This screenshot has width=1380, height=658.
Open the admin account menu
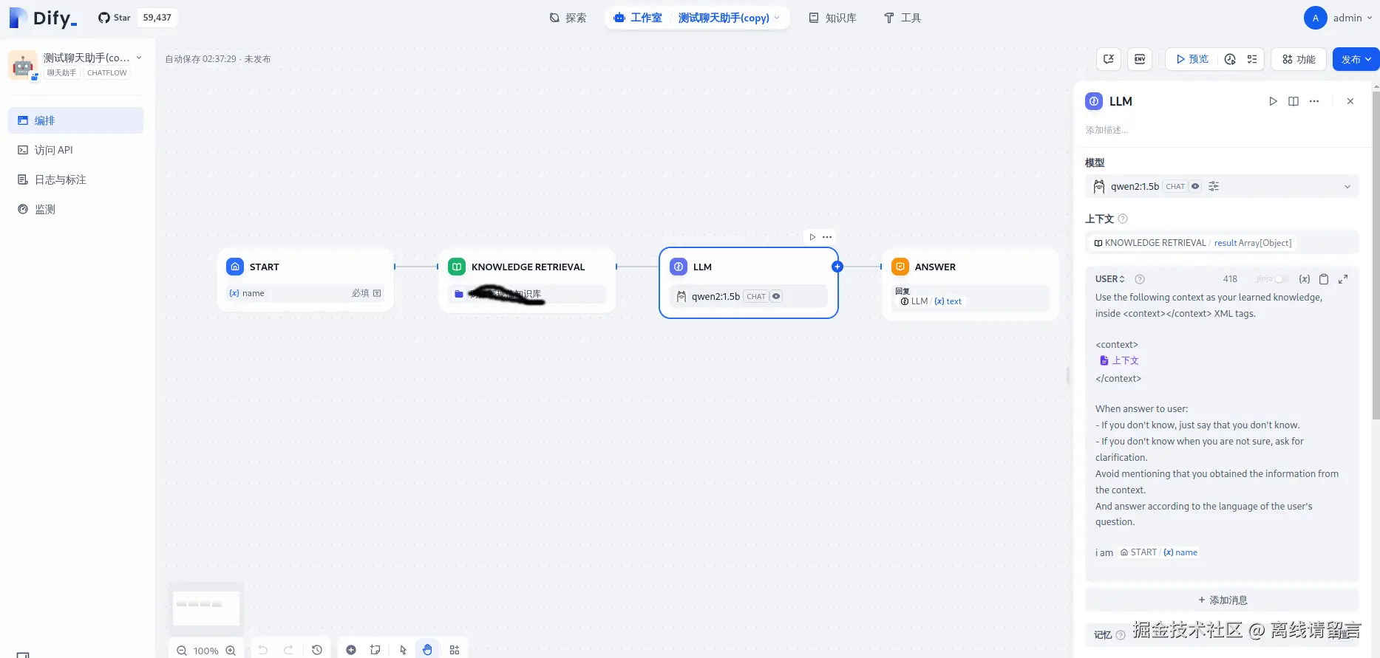pyautogui.click(x=1338, y=18)
